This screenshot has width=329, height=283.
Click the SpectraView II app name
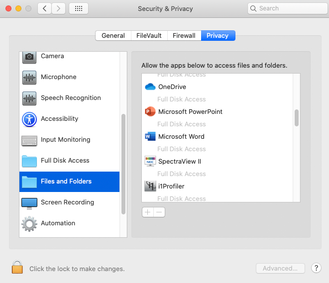180,162
